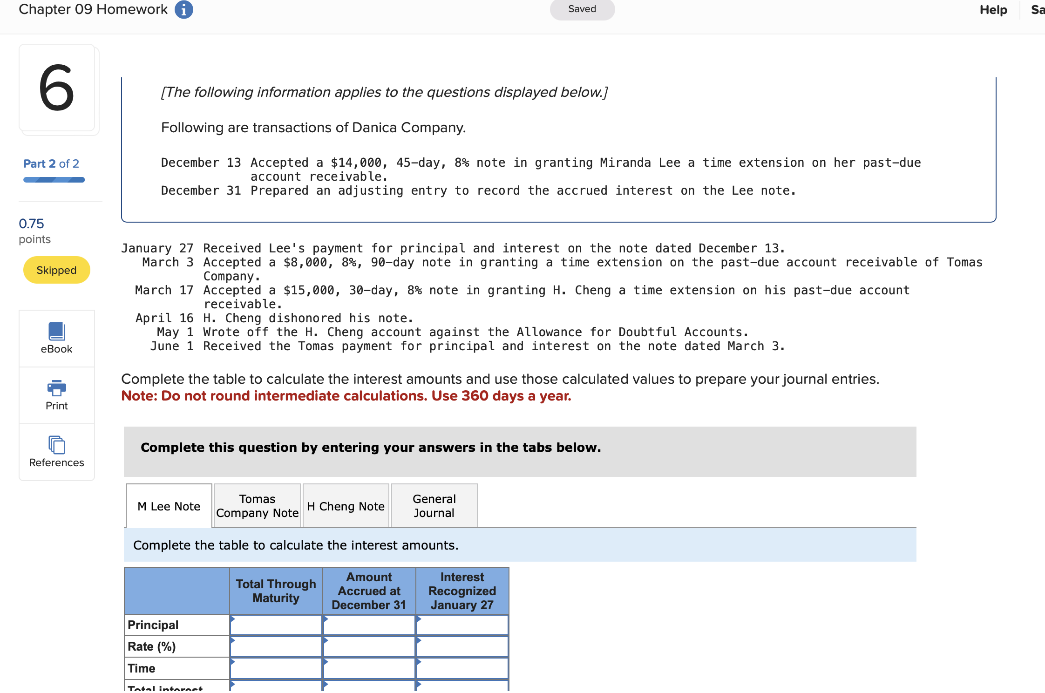Click Principal cell under Amount Accrued December 31
The height and width of the screenshot is (693, 1045).
(369, 625)
